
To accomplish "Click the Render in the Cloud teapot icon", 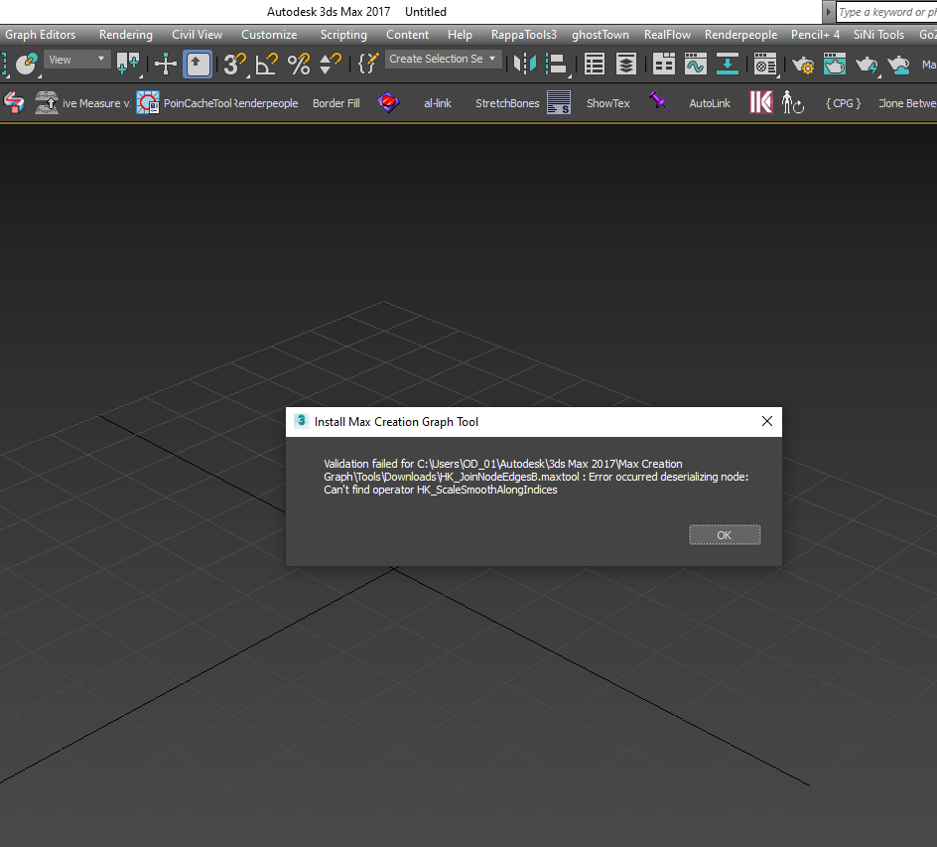I will click(898, 64).
